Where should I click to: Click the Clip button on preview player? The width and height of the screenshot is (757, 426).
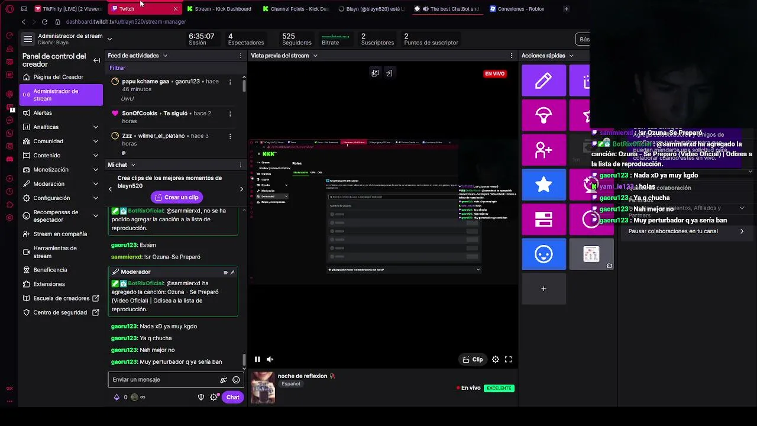tap(473, 359)
